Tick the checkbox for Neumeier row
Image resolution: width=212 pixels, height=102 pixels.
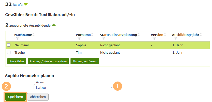point(9,45)
